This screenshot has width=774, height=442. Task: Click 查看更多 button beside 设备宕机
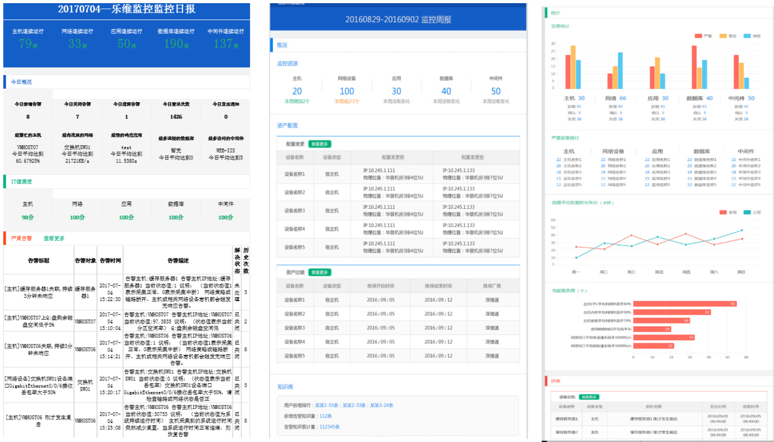pyautogui.click(x=589, y=397)
